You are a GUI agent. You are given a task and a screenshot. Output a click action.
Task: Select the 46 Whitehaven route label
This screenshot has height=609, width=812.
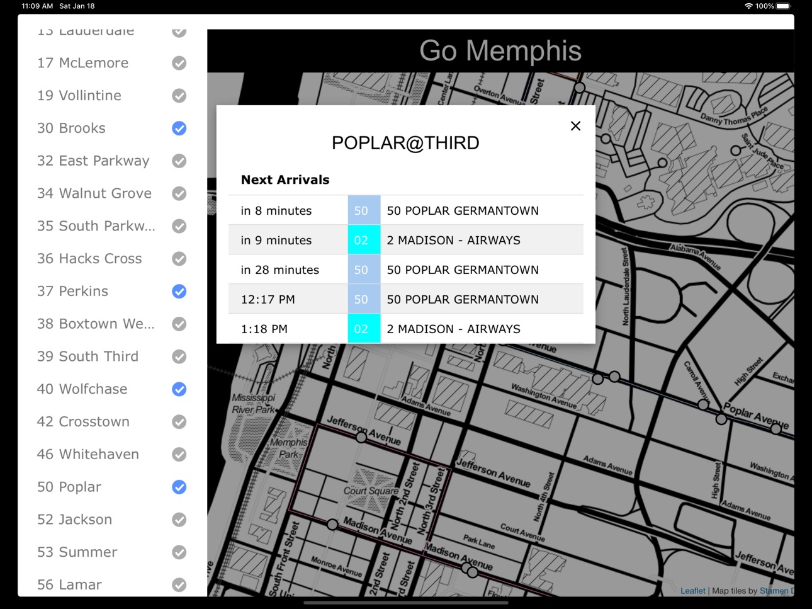87,455
